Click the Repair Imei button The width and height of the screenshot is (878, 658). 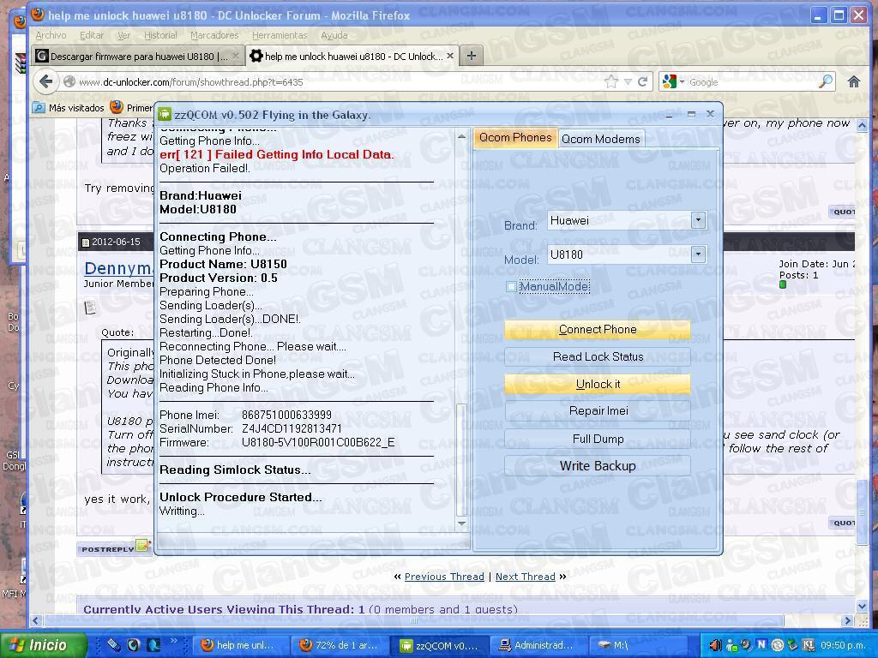coord(598,411)
